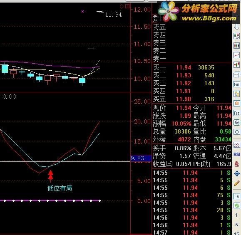Select the 买二 bid price 11.93
The height and width of the screenshot is (235, 241).
pos(184,75)
